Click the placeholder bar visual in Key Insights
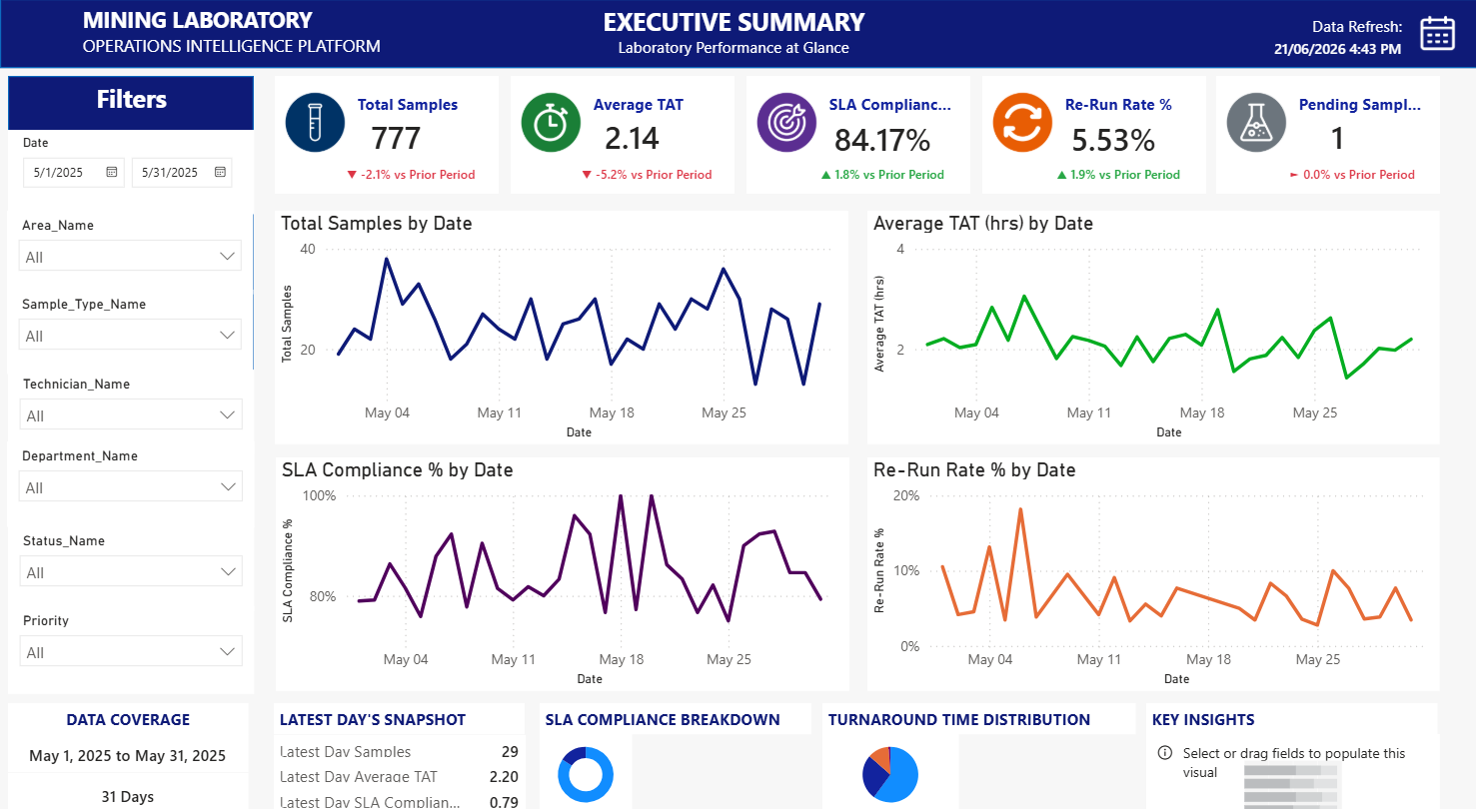This screenshot has height=809, width=1476. 1292,787
